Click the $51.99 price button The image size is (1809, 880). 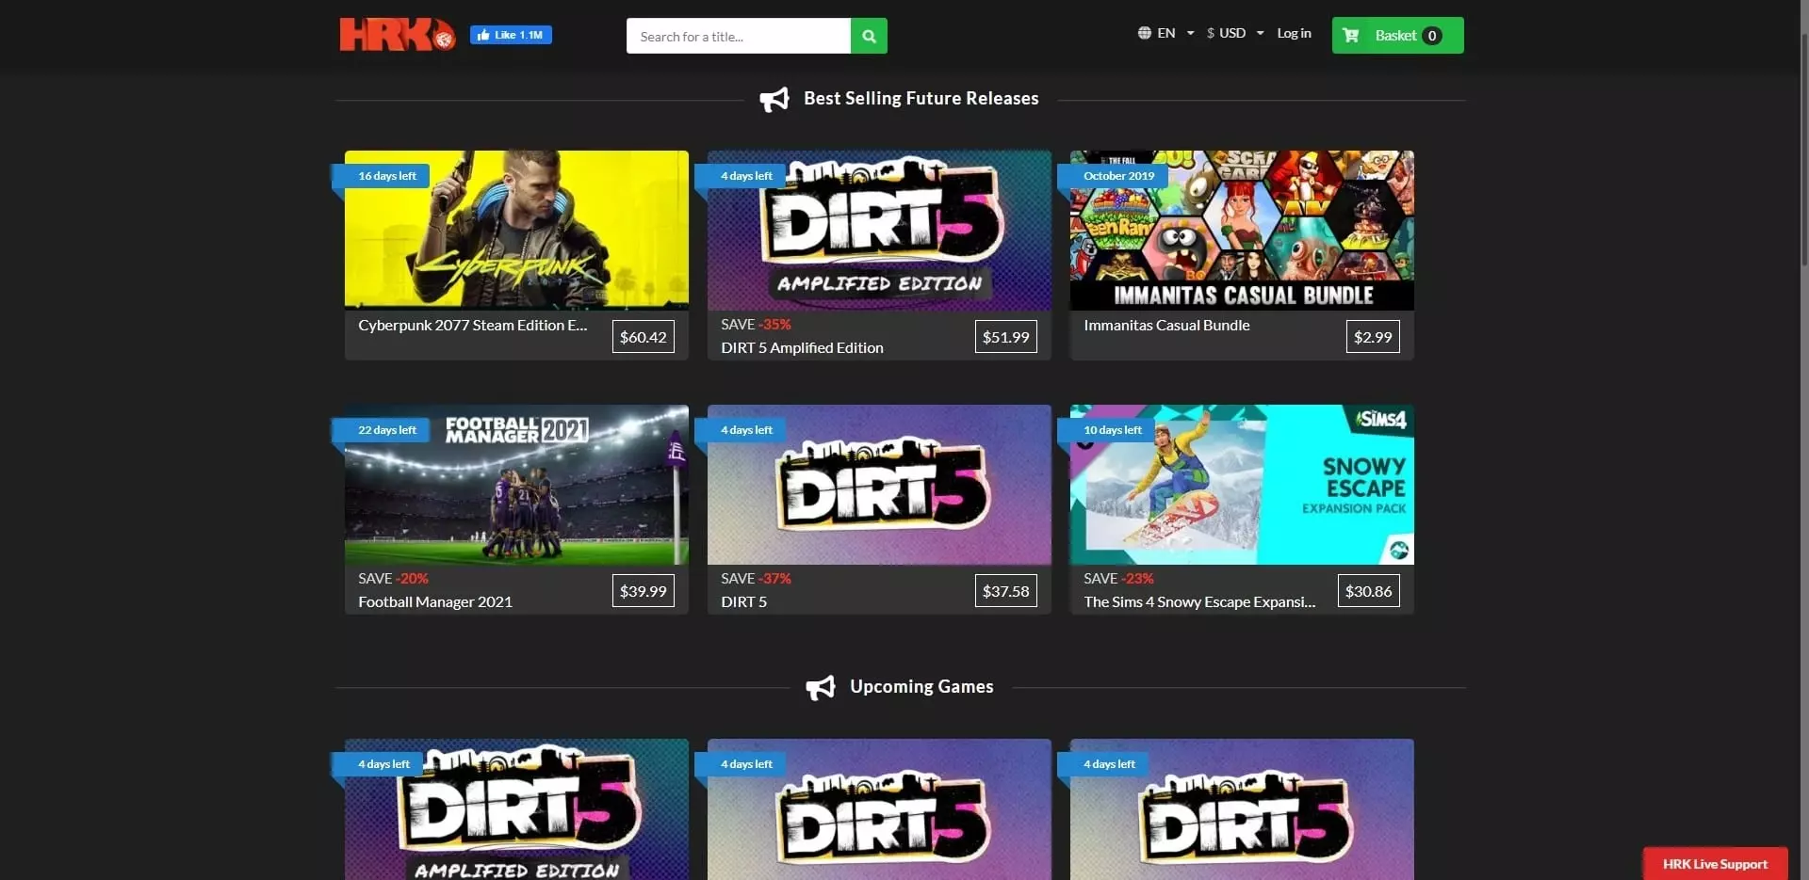[1005, 337]
